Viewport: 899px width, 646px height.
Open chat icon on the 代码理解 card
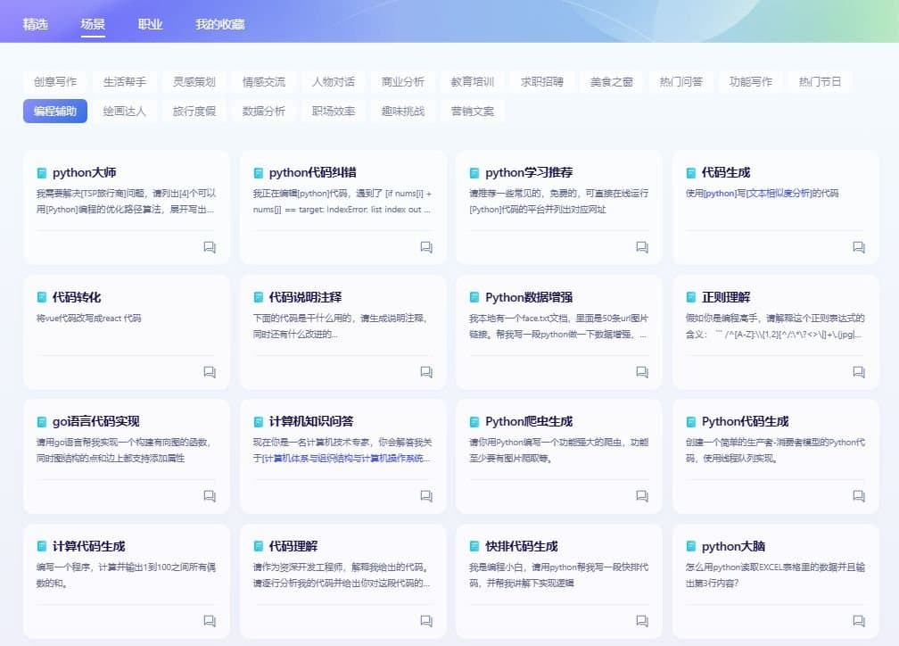coord(426,621)
